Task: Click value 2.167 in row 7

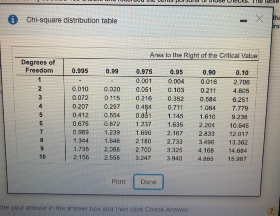Action: point(175,133)
